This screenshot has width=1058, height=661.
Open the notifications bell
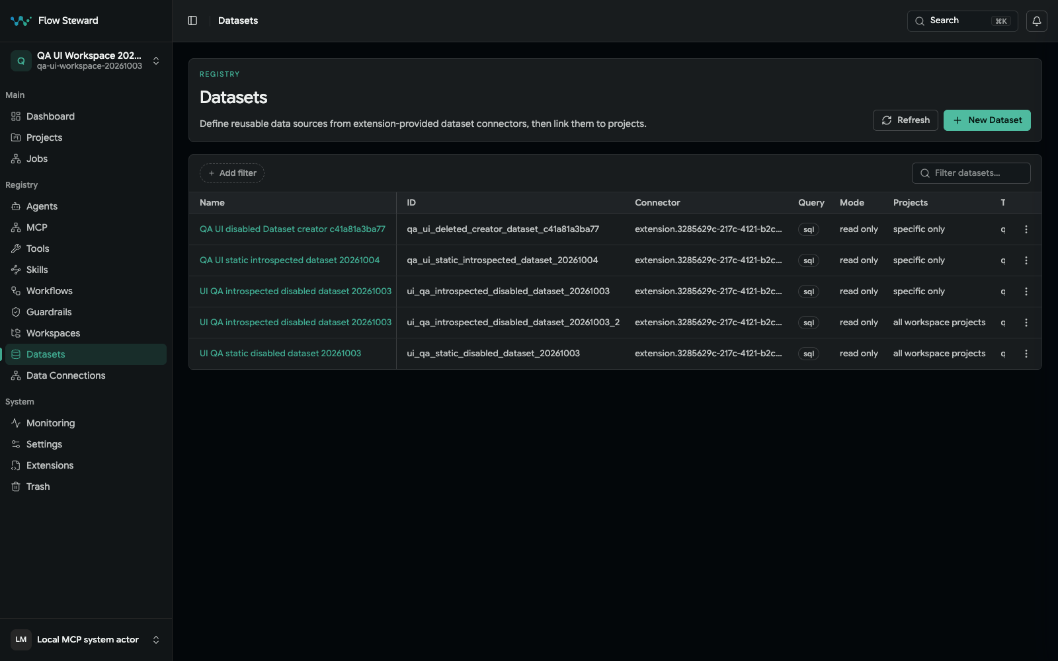coord(1037,20)
